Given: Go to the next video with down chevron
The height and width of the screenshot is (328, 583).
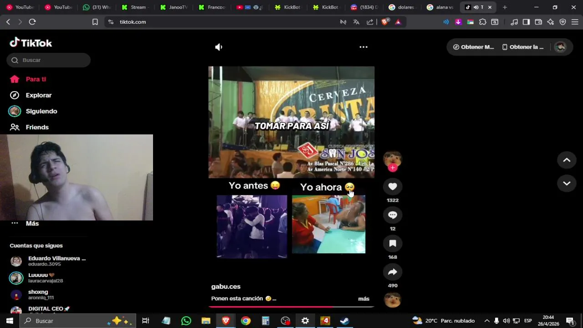Looking at the screenshot, I should [x=567, y=183].
